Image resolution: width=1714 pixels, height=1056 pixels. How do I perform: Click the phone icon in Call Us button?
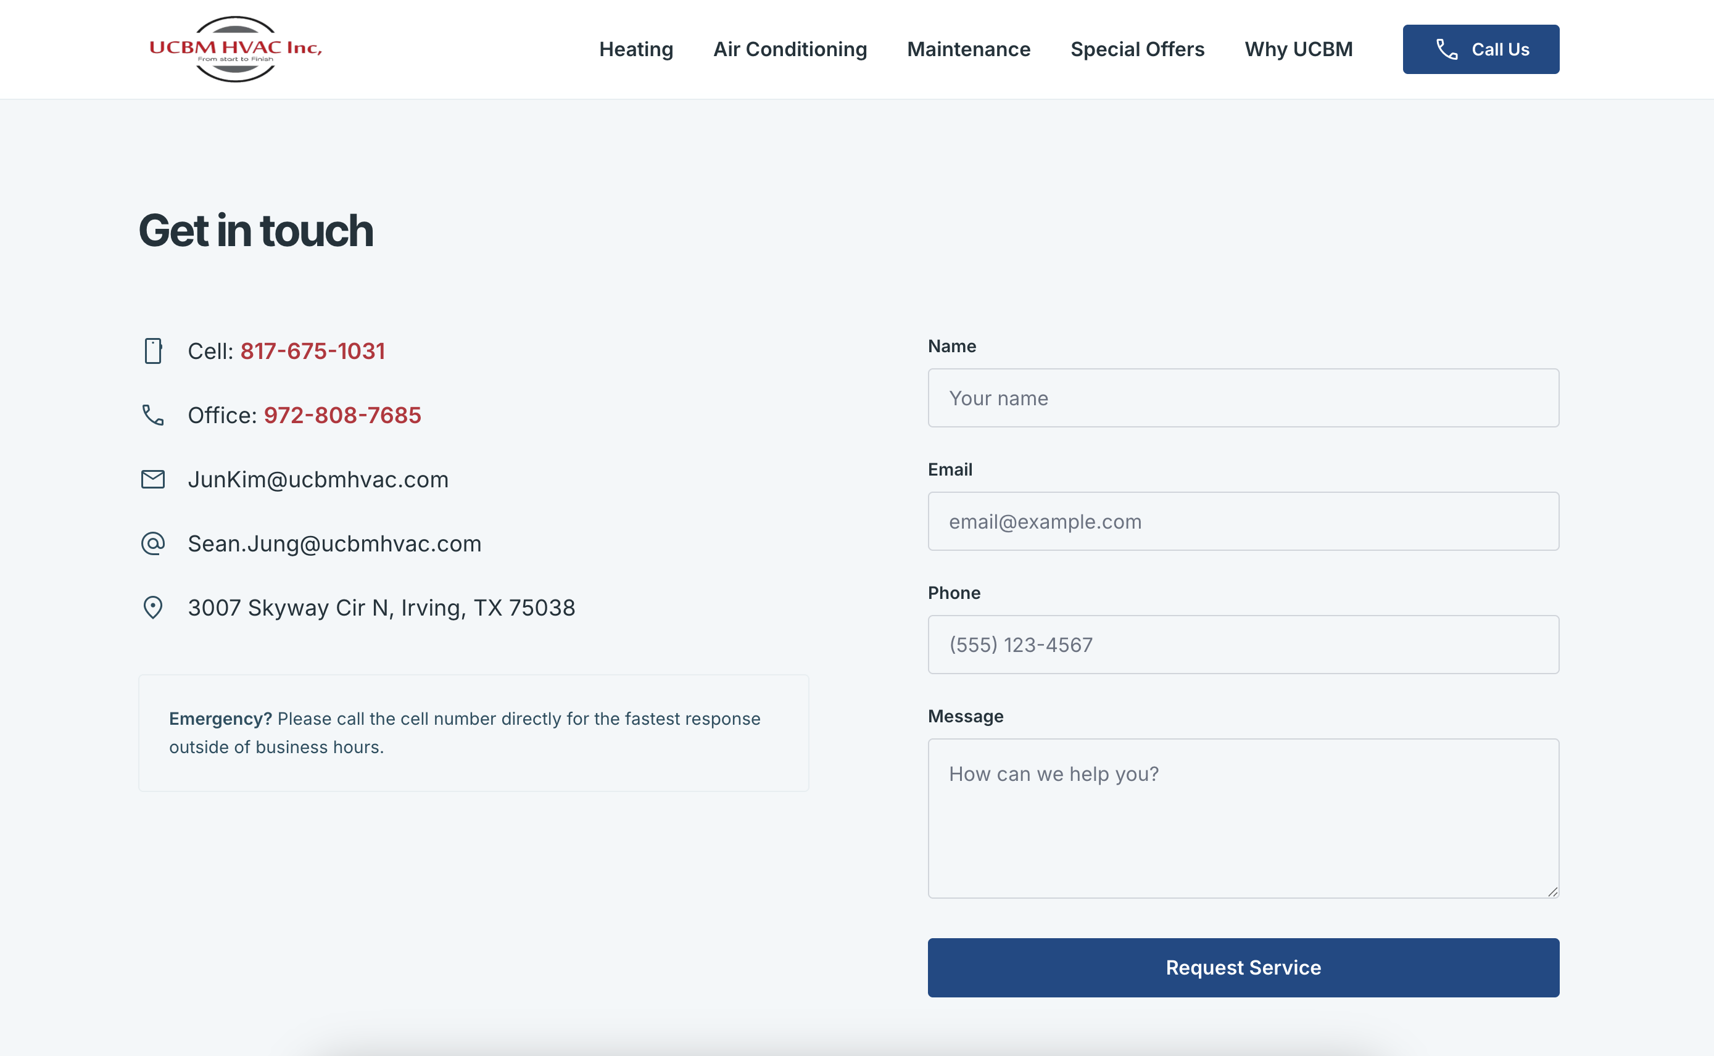click(1446, 49)
